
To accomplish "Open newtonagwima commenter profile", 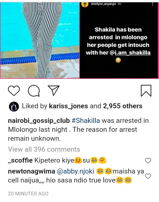I will point(31,172).
